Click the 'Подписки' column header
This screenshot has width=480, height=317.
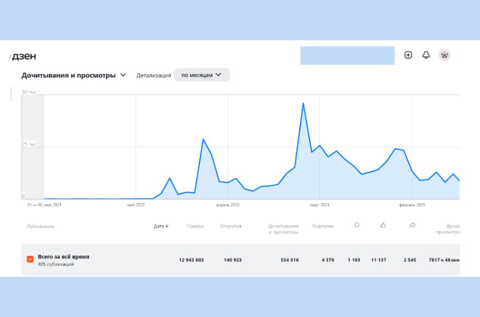pyautogui.click(x=323, y=226)
